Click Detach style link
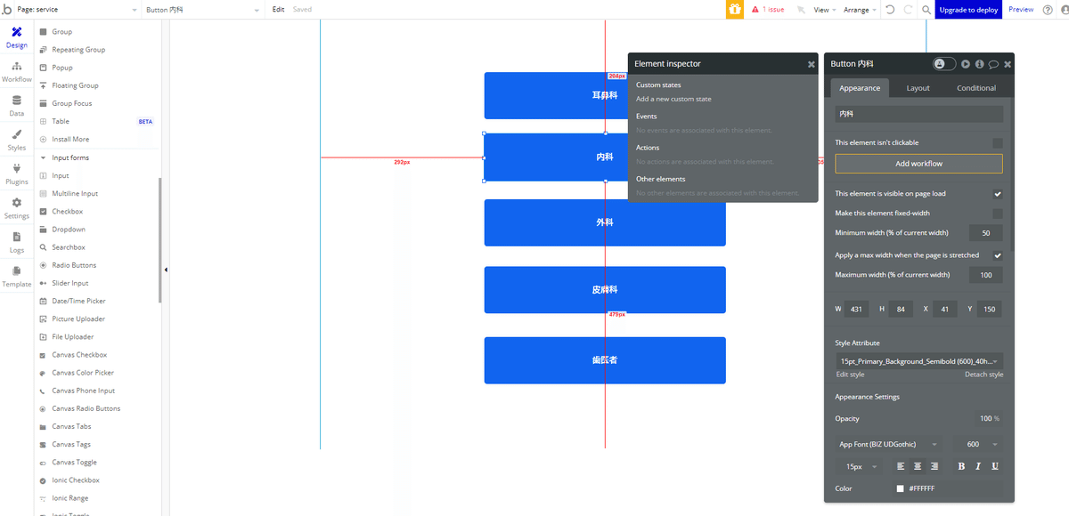The image size is (1069, 516). [x=983, y=375]
